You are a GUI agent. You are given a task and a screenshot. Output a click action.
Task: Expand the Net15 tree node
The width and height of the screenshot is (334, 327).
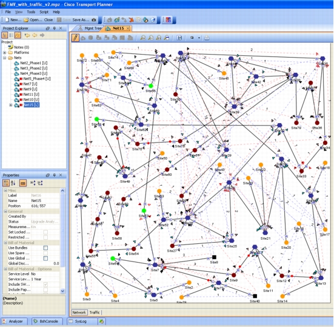coord(11,105)
